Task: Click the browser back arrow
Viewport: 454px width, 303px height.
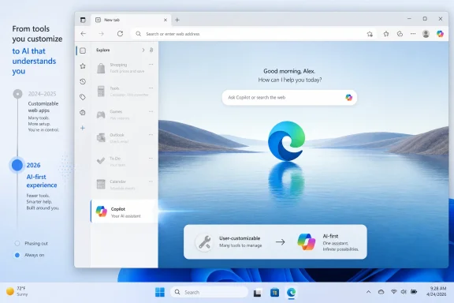Action: 84,34
